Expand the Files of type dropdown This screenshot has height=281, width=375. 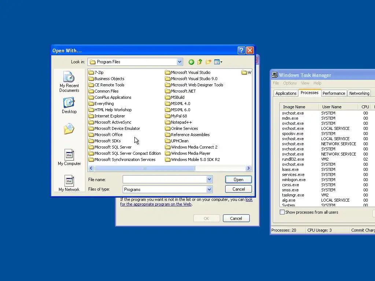209,190
